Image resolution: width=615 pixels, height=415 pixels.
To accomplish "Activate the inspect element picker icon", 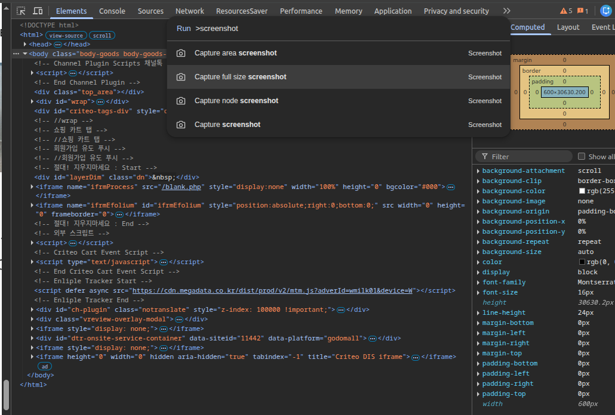I will pos(21,11).
